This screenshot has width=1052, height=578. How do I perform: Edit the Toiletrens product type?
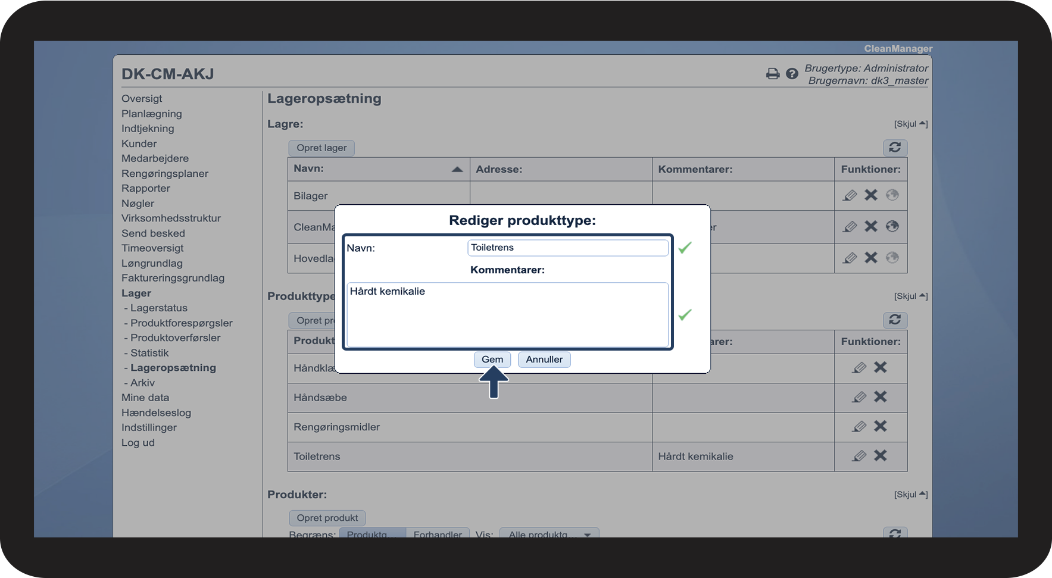click(x=859, y=456)
